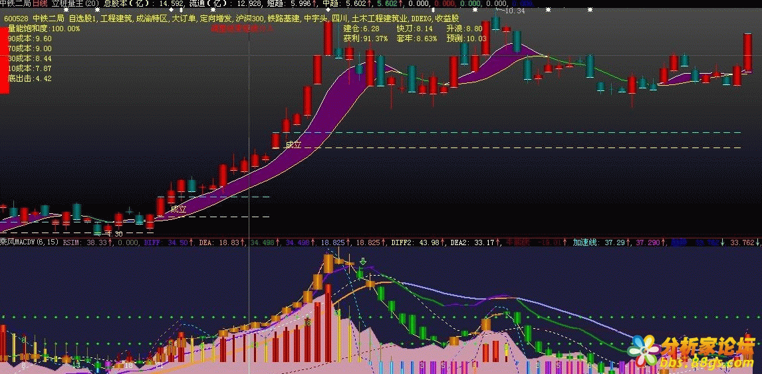This screenshot has width=762, height=374.
Task: Click the 30成本:8.44 value
Action: point(30,58)
